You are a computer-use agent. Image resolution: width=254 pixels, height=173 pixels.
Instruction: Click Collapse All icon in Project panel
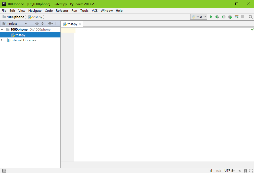coord(42,23)
